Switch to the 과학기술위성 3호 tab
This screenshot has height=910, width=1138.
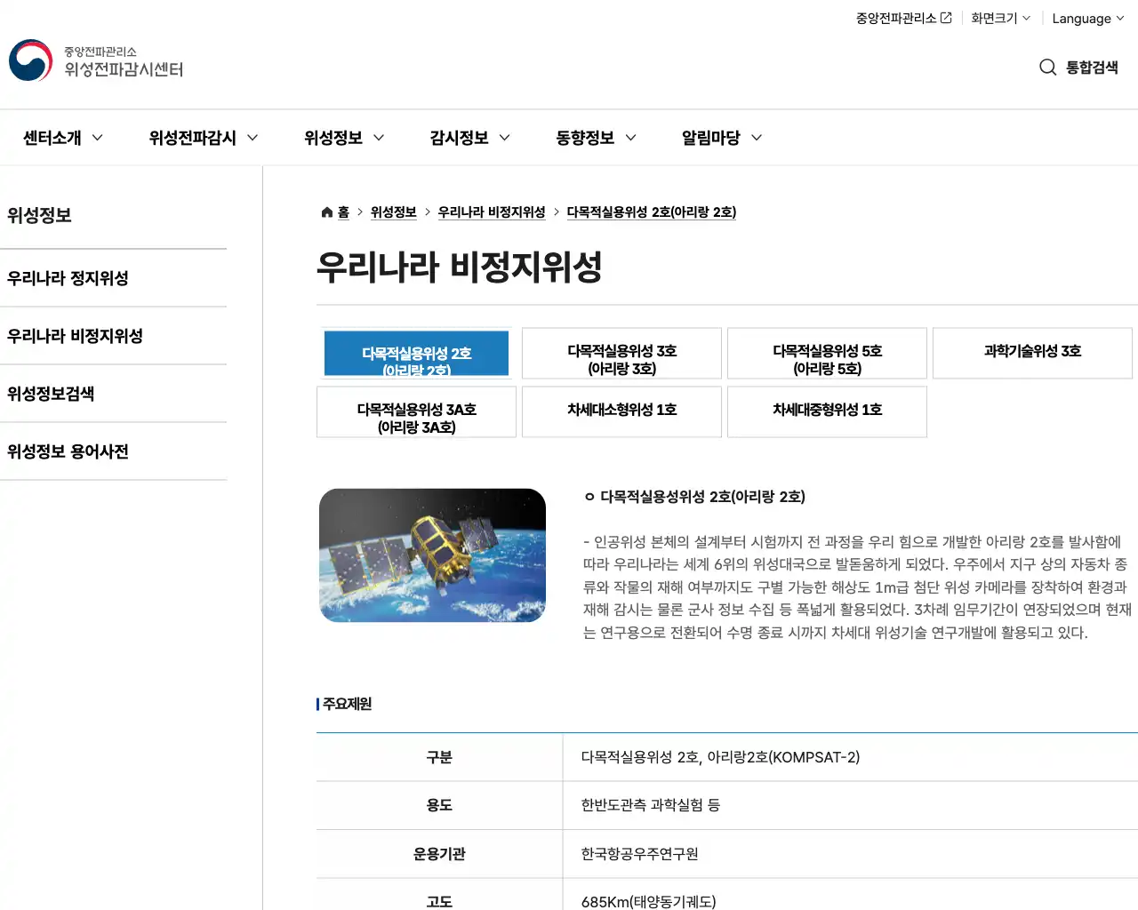(x=1032, y=353)
